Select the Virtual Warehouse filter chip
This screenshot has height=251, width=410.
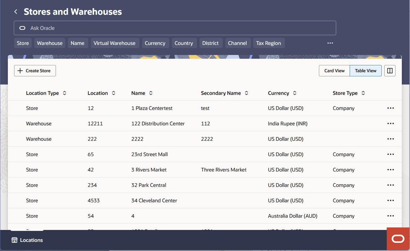115,43
